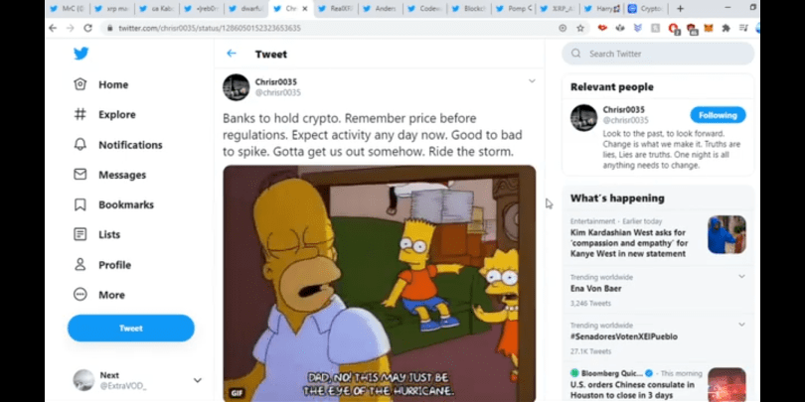Open Notifications bell in sidebar
This screenshot has width=805, height=402.
80,145
